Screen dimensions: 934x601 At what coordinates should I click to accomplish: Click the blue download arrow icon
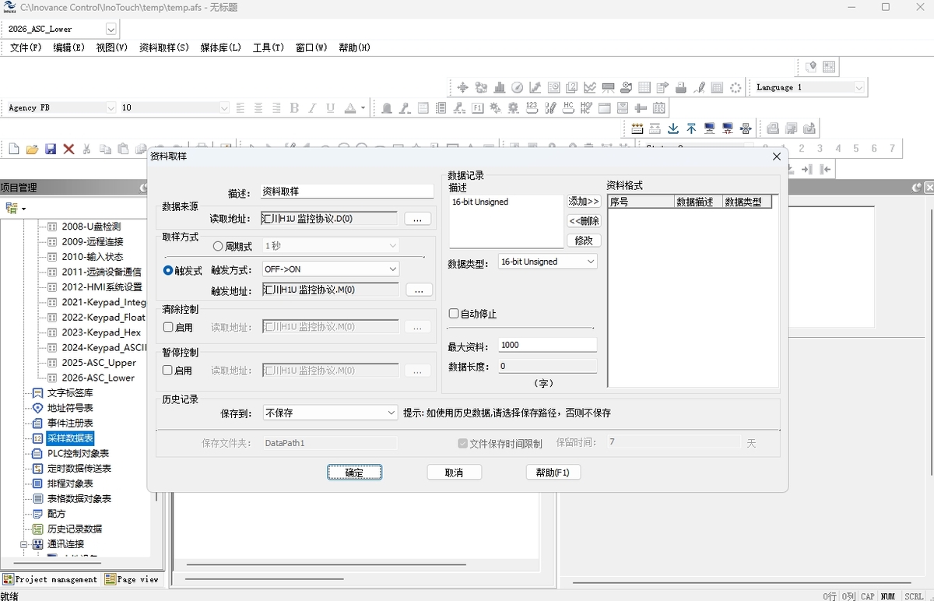pos(673,128)
